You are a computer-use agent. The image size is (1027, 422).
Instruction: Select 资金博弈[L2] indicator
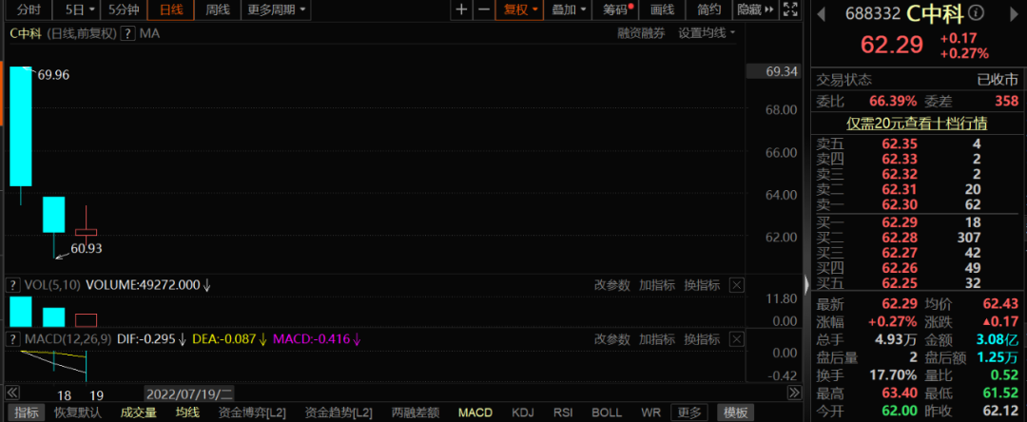pos(252,412)
